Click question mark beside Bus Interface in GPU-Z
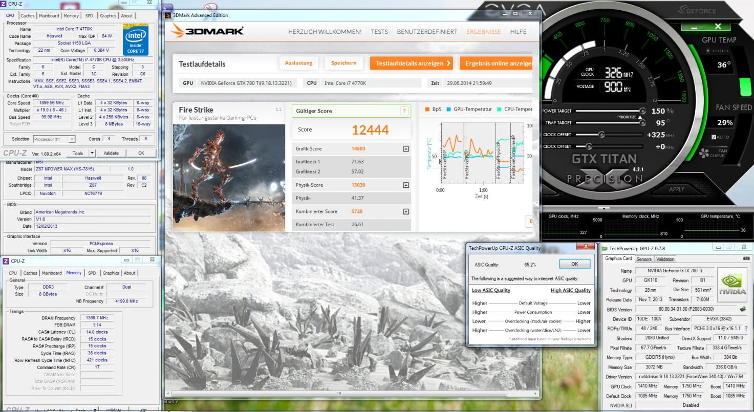 click(746, 329)
